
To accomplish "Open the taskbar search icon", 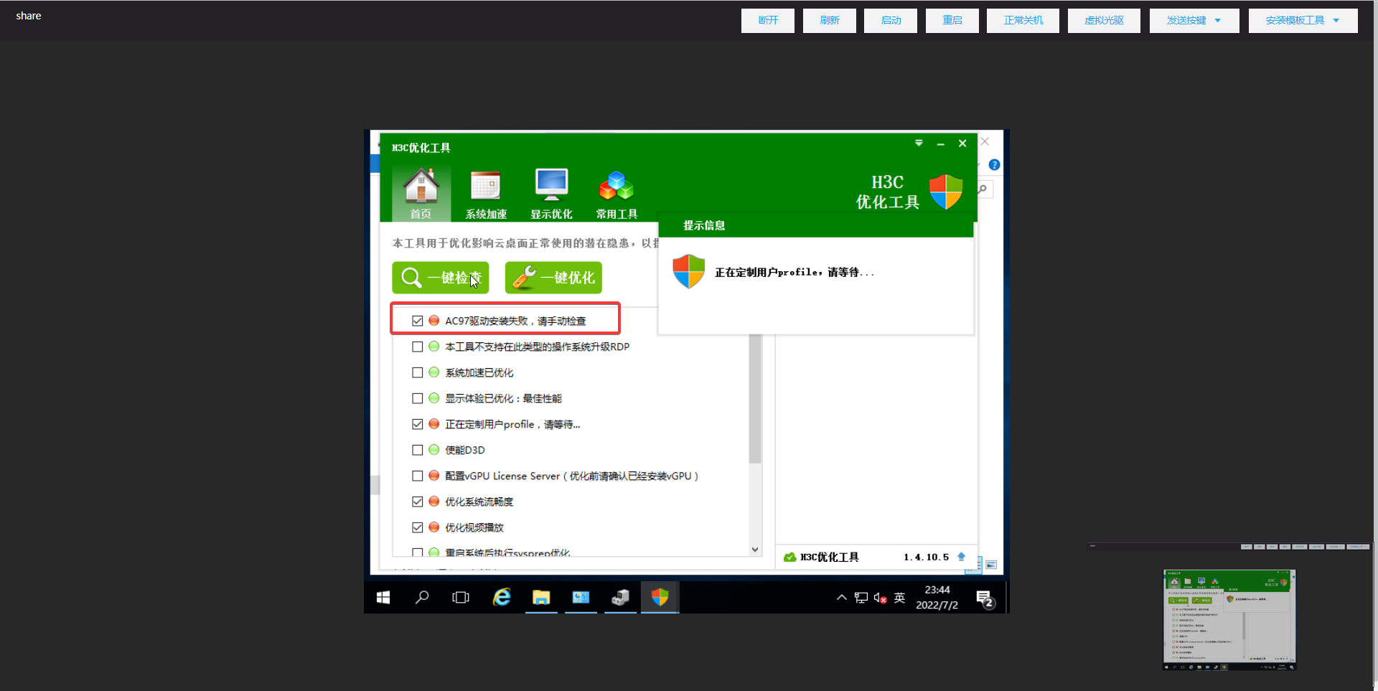I will pyautogui.click(x=422, y=597).
